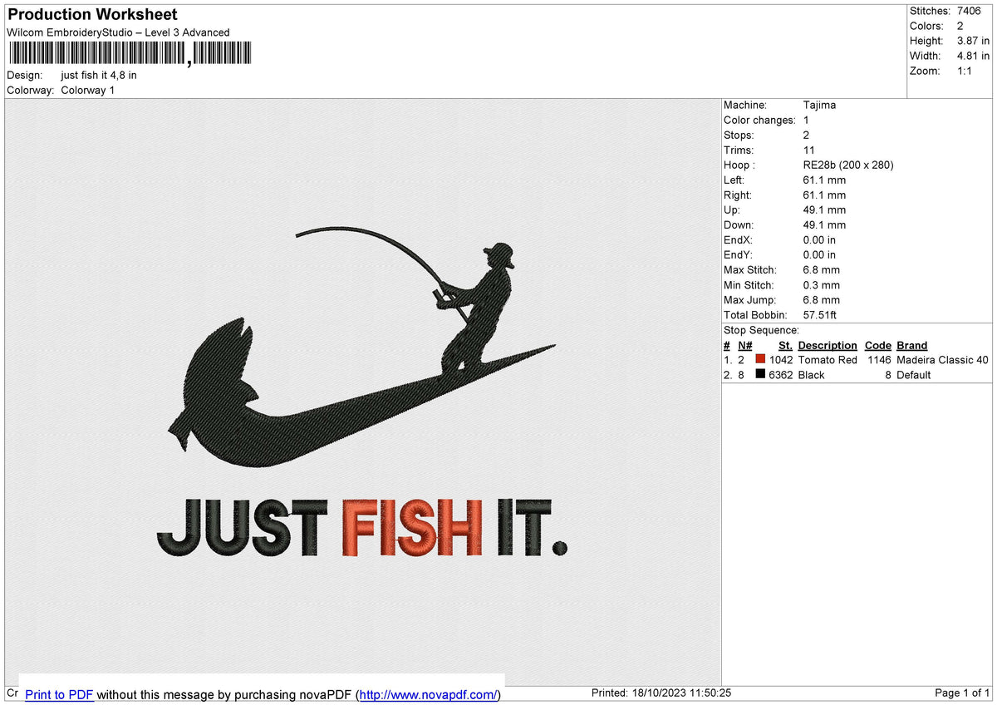Click the 'Left:' label
This screenshot has width=997, height=705.
point(735,180)
